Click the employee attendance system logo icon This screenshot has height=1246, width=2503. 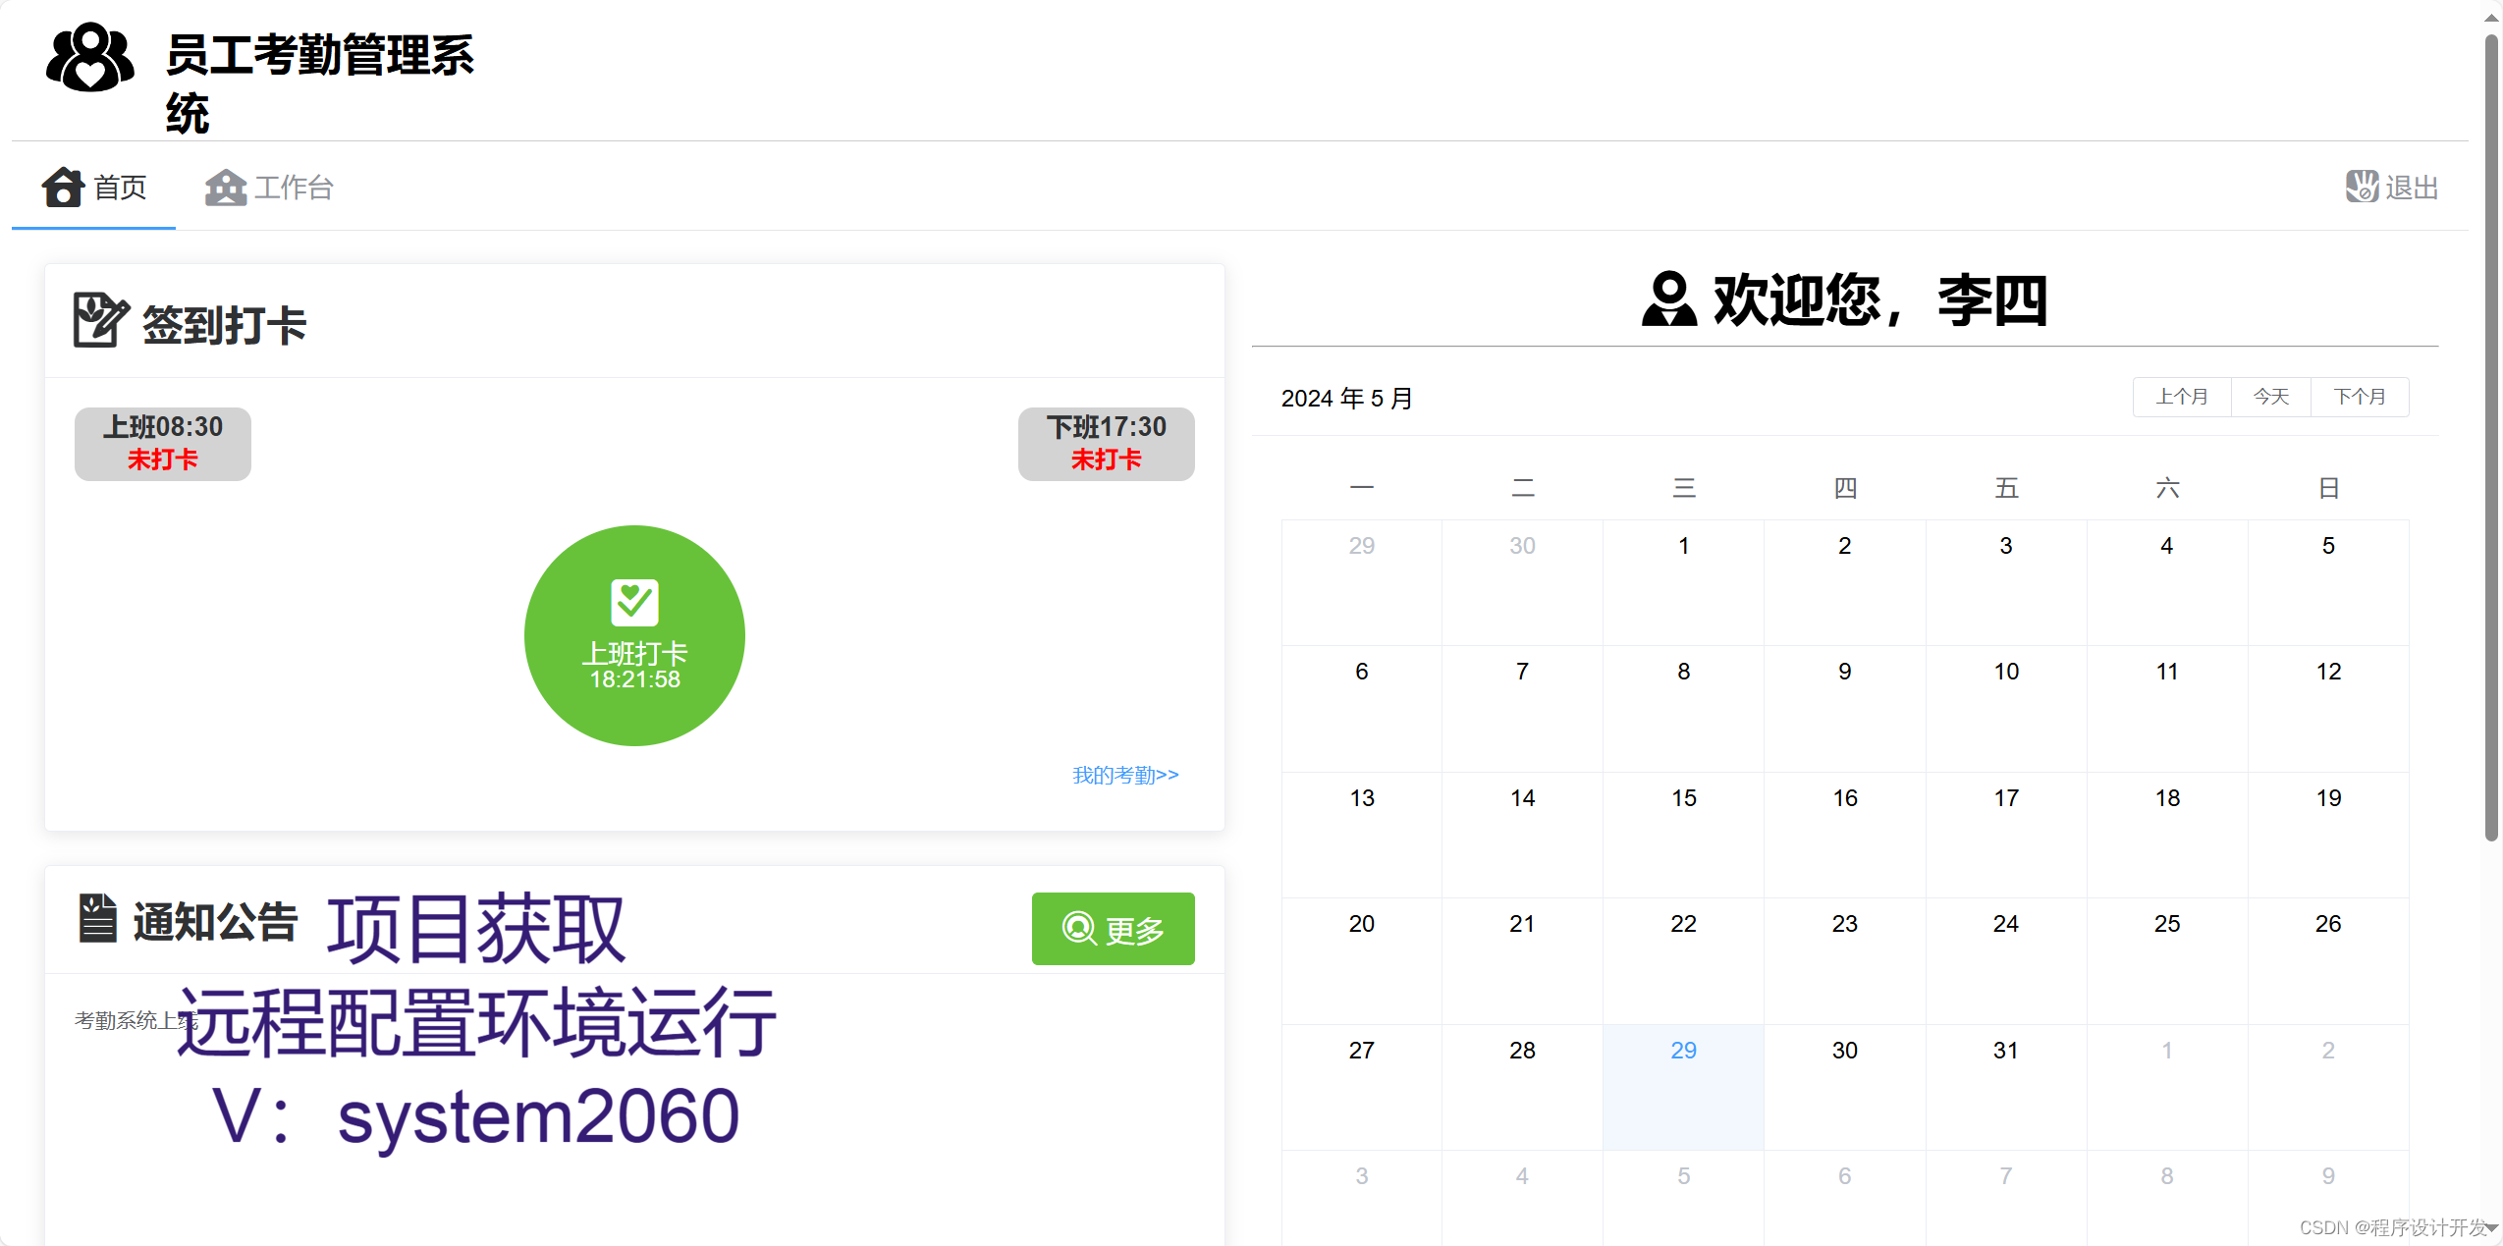tap(89, 58)
